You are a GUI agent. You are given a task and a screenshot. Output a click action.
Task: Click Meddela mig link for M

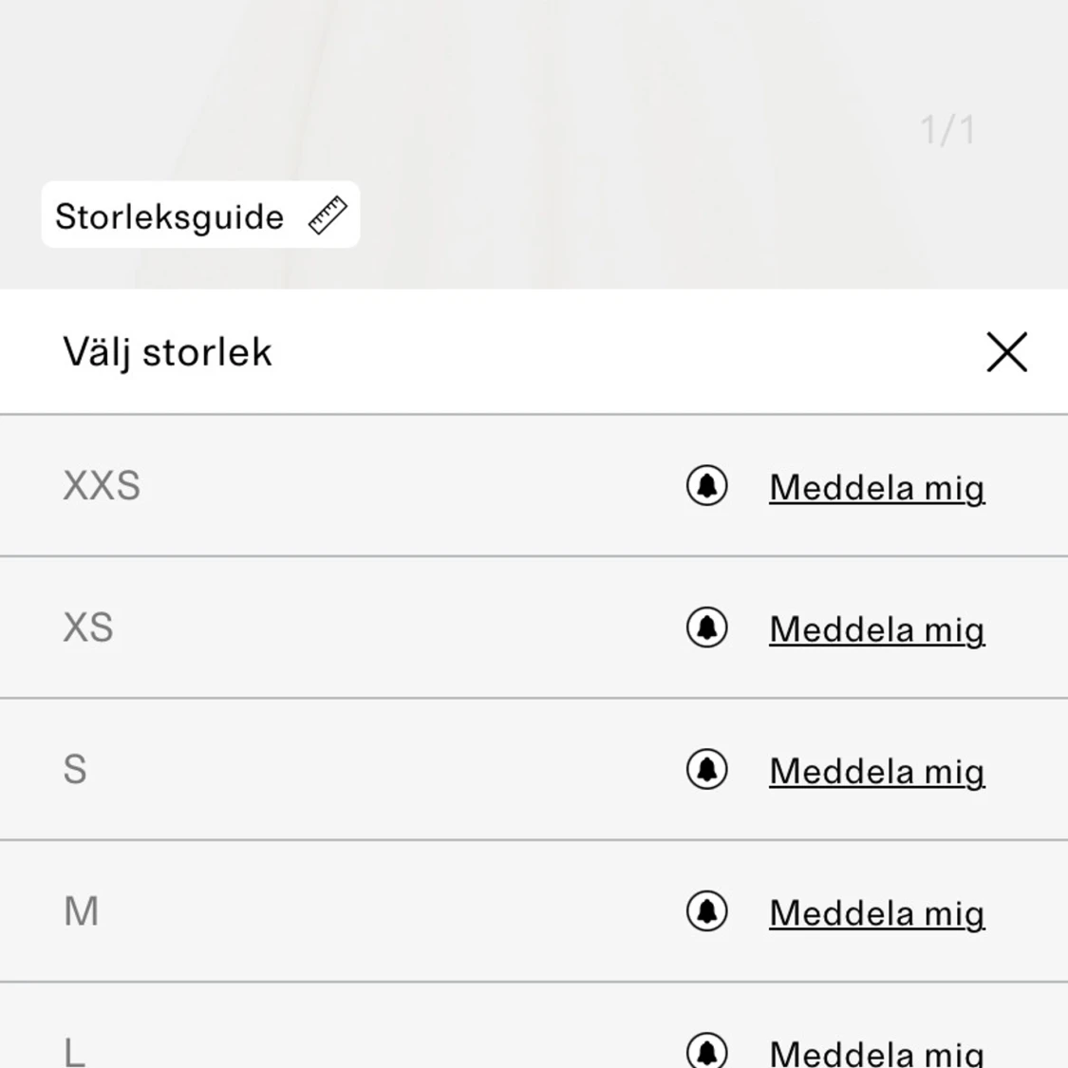point(876,913)
